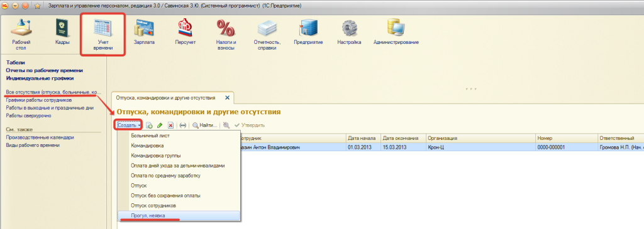Open the Зарплата section
This screenshot has width=644, height=229.
tap(144, 33)
